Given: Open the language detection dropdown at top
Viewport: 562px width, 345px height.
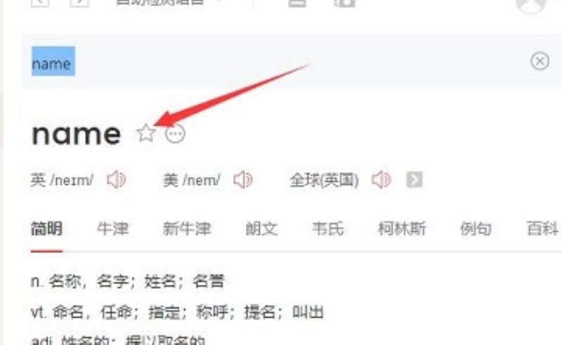Looking at the screenshot, I should pos(169,2).
